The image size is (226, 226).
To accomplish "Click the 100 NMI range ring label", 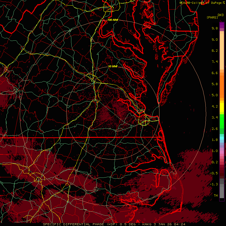I will click(113, 20).
